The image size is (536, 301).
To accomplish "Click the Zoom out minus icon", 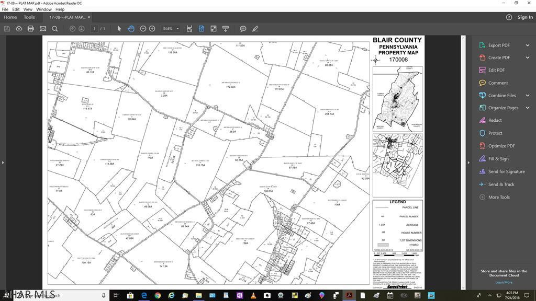I will click(143, 29).
